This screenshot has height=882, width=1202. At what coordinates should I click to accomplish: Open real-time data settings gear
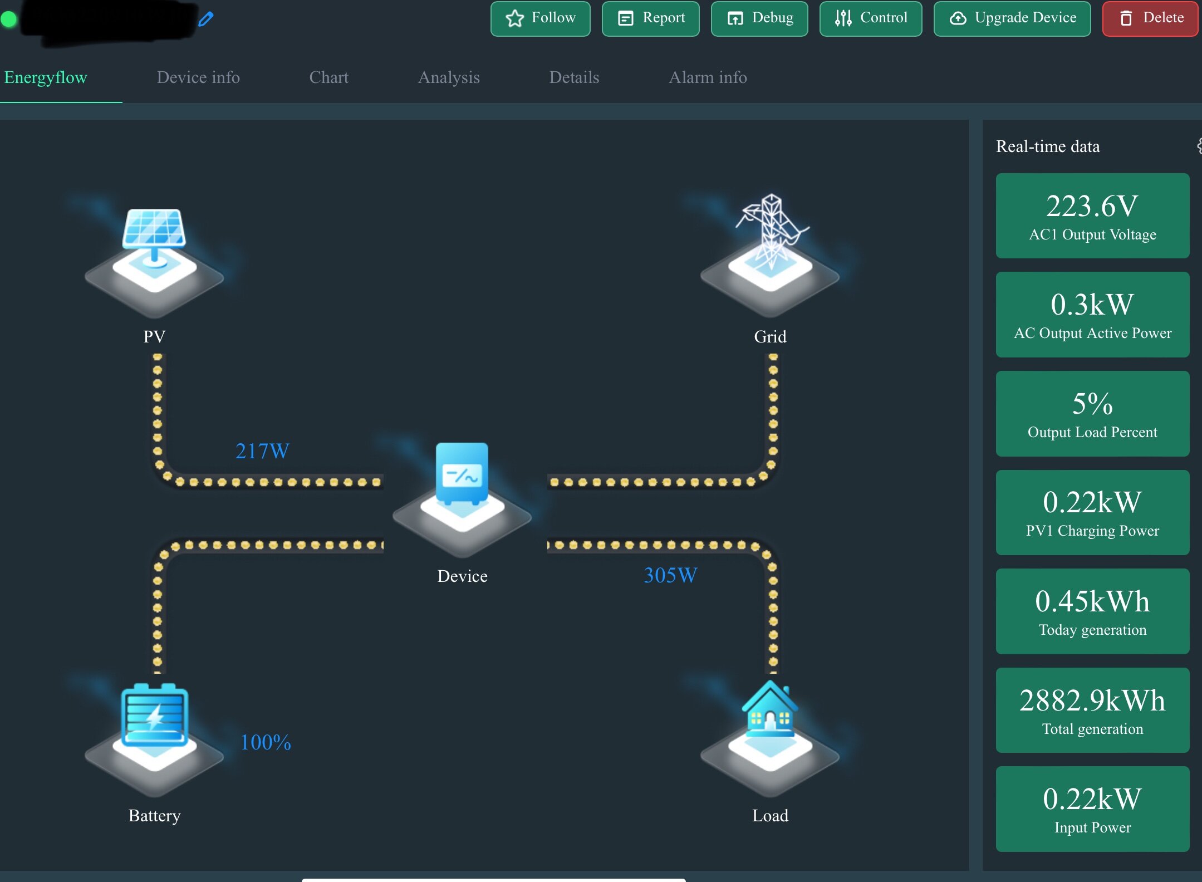point(1199,146)
